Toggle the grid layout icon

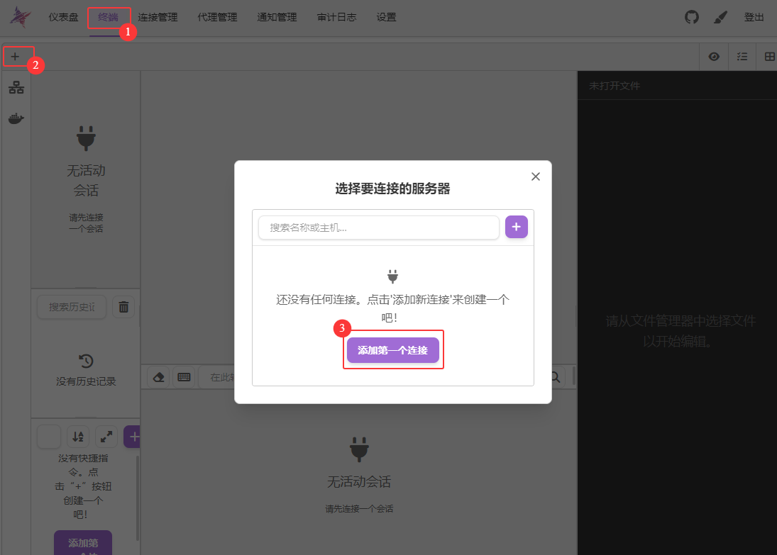pyautogui.click(x=769, y=57)
